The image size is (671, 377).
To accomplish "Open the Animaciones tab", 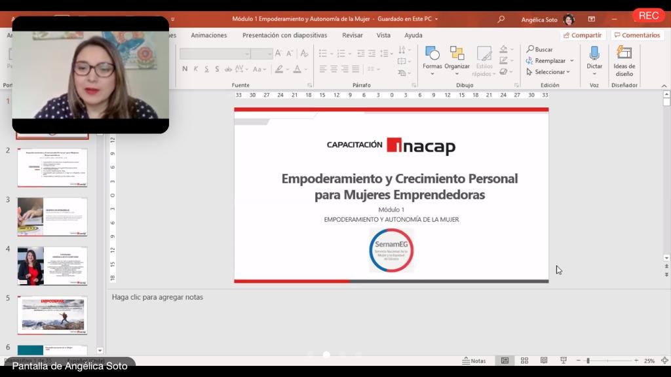I will tap(209, 35).
